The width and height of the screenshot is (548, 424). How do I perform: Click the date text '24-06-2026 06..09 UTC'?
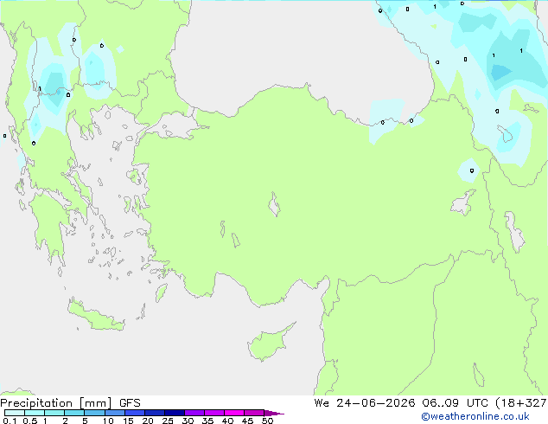[x=413, y=403]
